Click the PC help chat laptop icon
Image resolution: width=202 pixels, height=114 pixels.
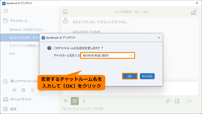coord(6,99)
